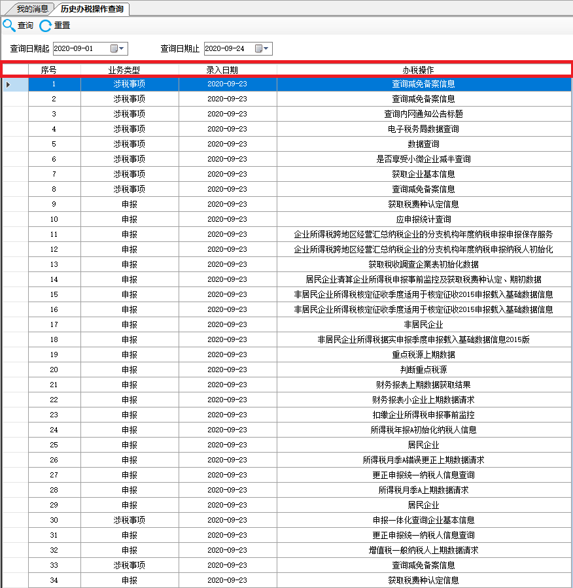The image size is (573, 588).
Task: Select row 11 分支机构年度纳税申报申报保存服务
Action: point(424,234)
